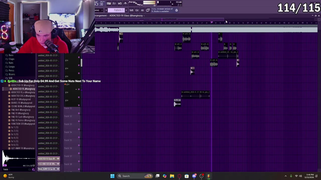The image size is (321, 180).
Task: Add new pattern with plus button
Action: [126, 10]
